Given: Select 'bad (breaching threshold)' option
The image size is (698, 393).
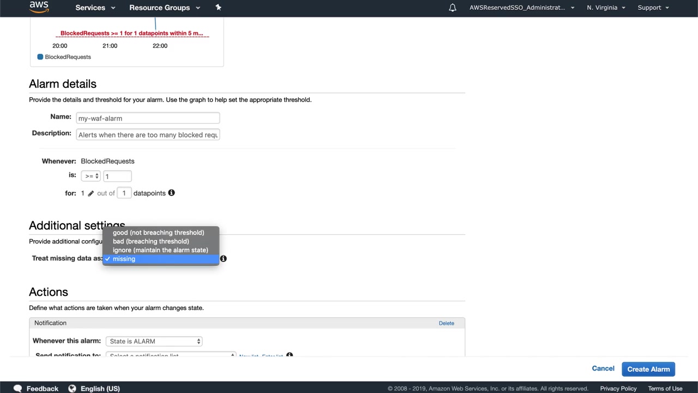Looking at the screenshot, I should 151,241.
